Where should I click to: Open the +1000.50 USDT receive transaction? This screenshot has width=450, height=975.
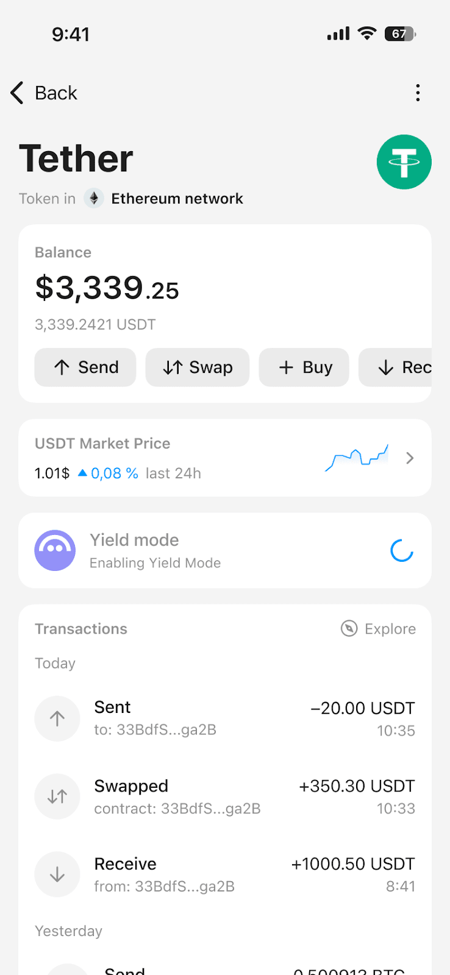click(x=353, y=864)
